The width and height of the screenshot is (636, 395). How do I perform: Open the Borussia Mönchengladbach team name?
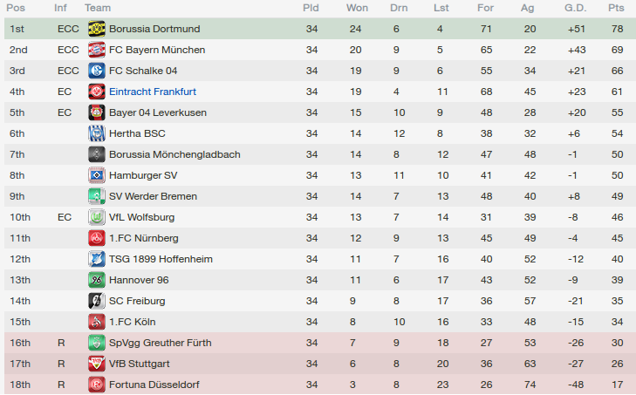click(174, 154)
